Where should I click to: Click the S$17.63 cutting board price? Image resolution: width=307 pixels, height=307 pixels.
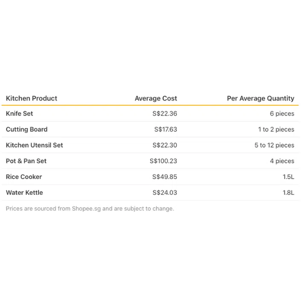165,130
